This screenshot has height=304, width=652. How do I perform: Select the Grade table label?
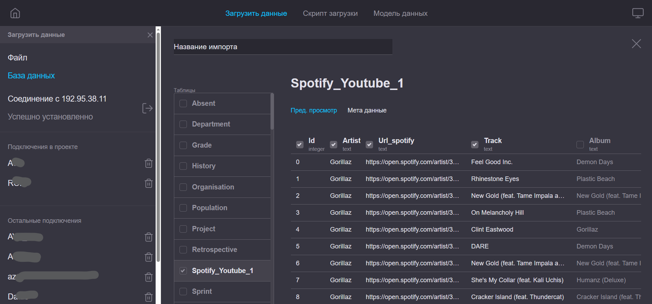(x=202, y=145)
